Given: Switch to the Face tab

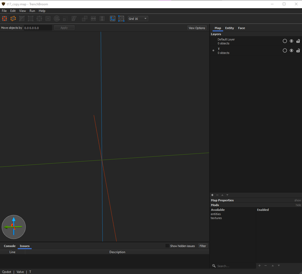Looking at the screenshot, I should 242,28.
